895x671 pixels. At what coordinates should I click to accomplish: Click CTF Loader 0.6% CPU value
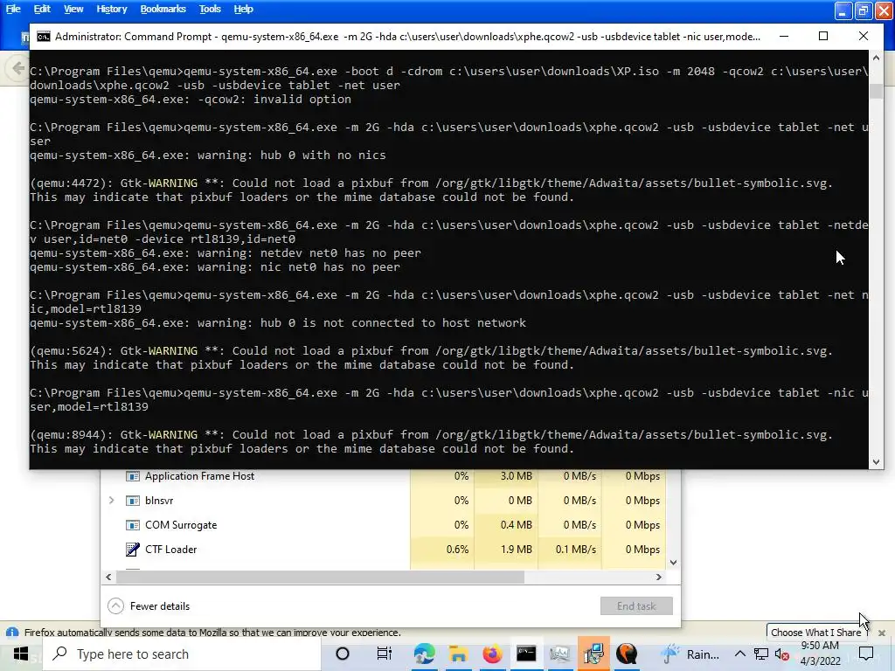(x=457, y=550)
